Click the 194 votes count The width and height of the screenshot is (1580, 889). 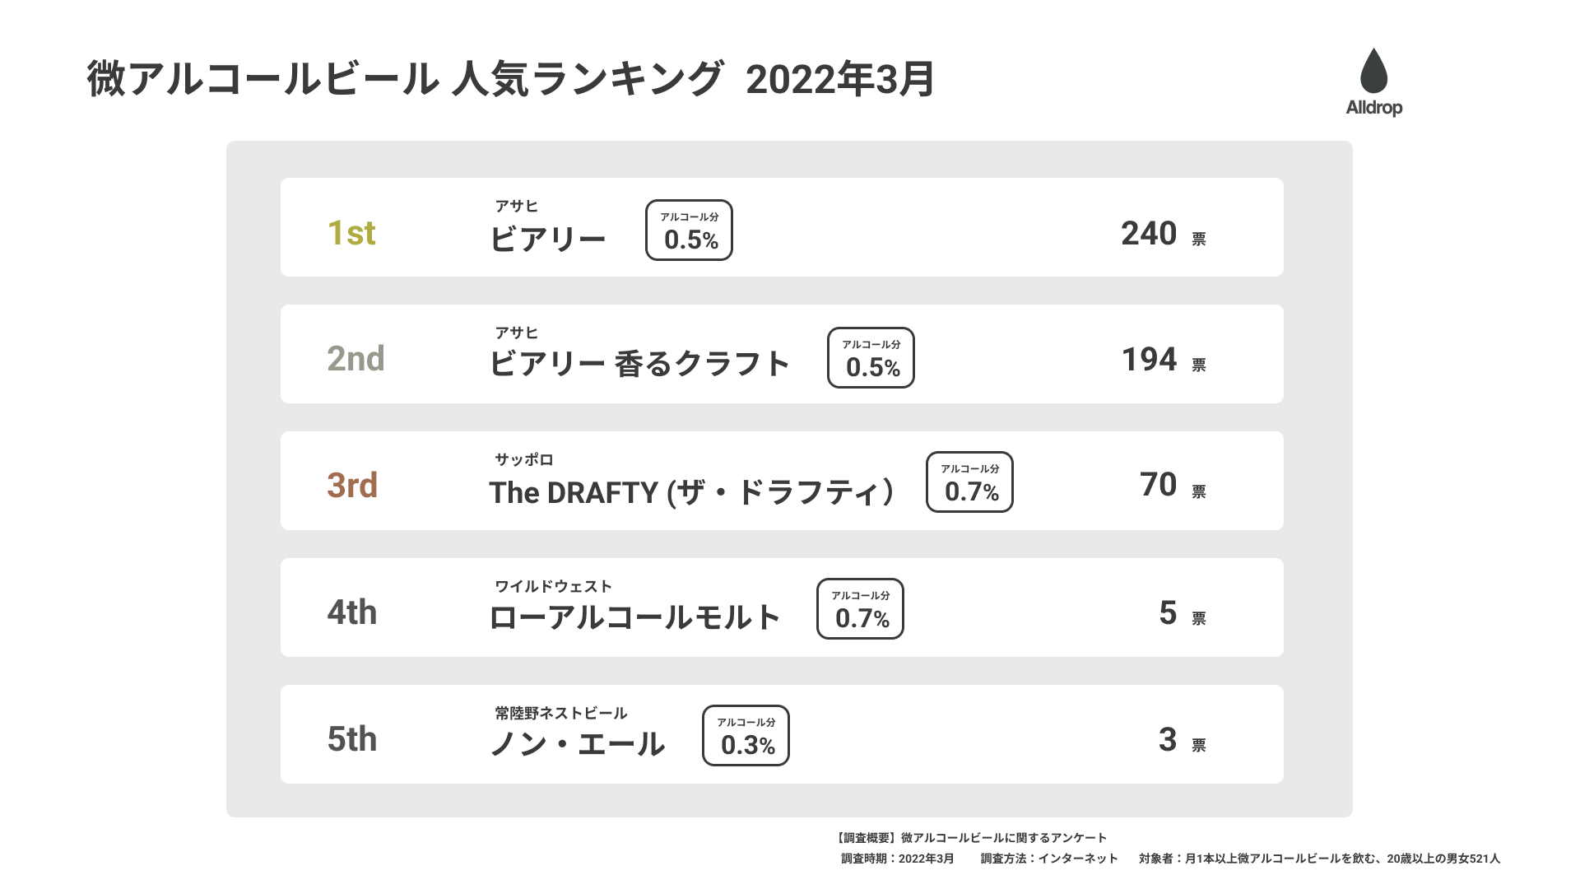click(1150, 360)
